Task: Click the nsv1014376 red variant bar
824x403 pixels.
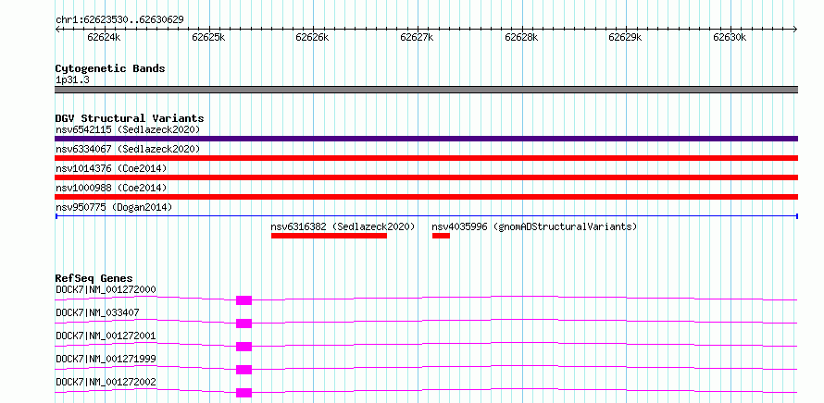Action: (426, 177)
